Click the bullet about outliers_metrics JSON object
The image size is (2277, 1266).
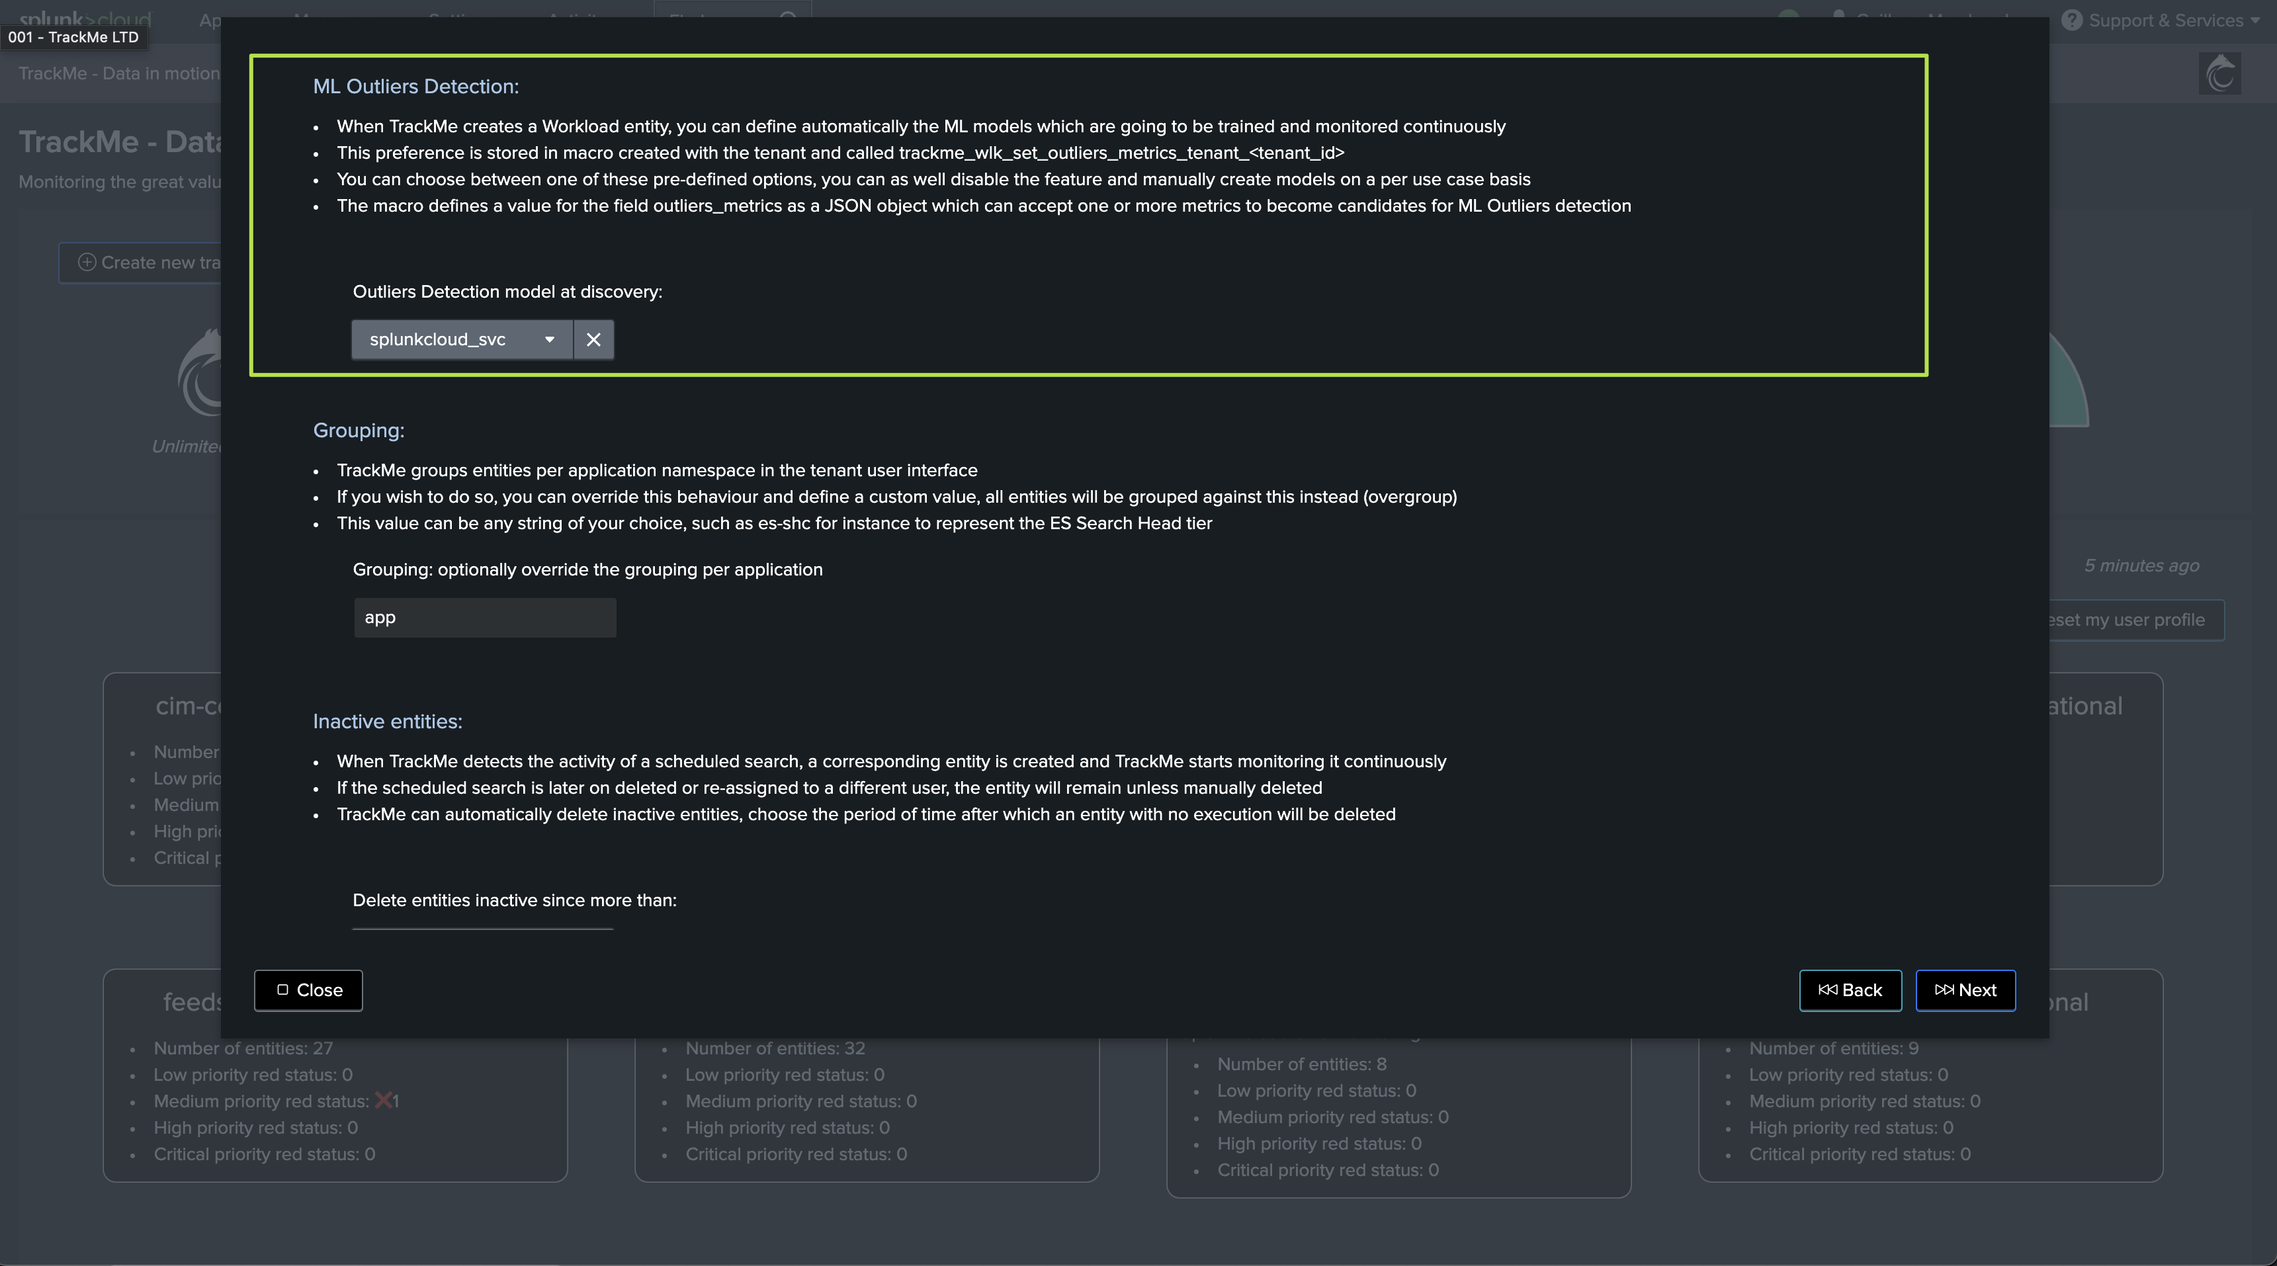(984, 206)
